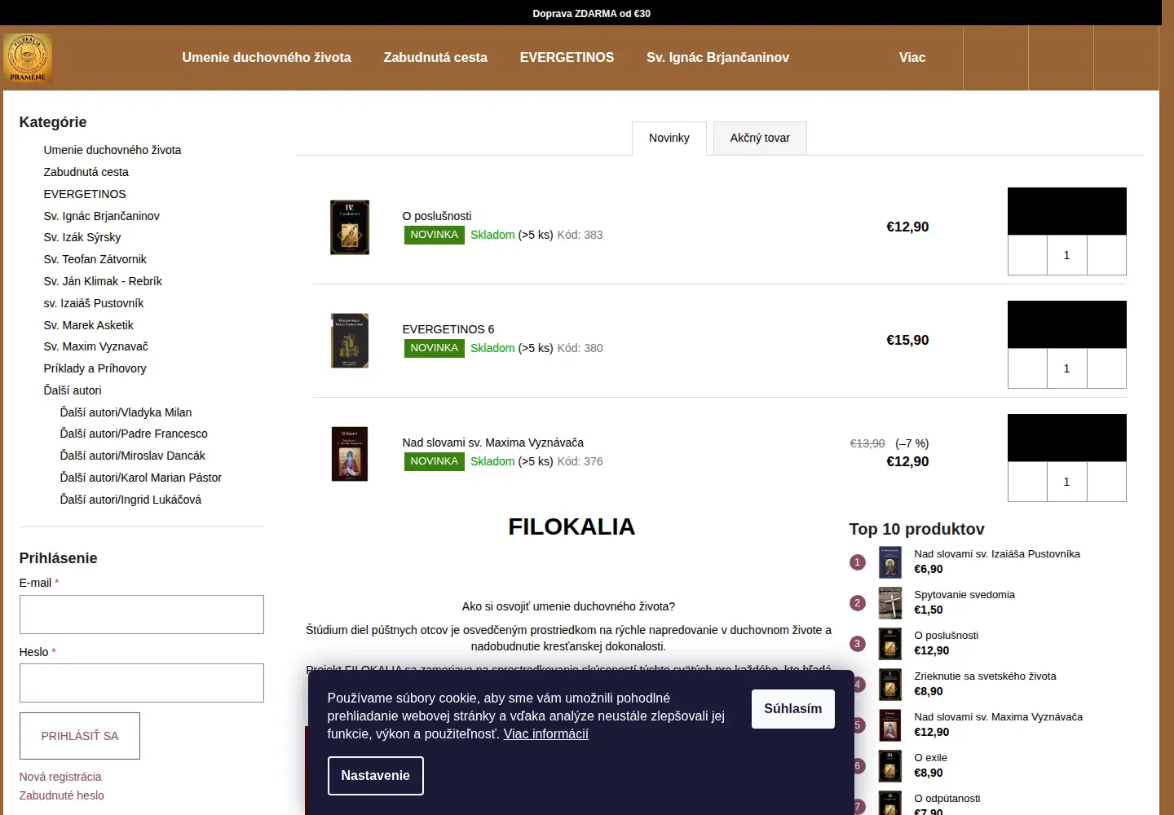Screen dimensions: 1174x815
Task: Click rank badge 1 in Top 10 produktov
Action: coord(858,562)
